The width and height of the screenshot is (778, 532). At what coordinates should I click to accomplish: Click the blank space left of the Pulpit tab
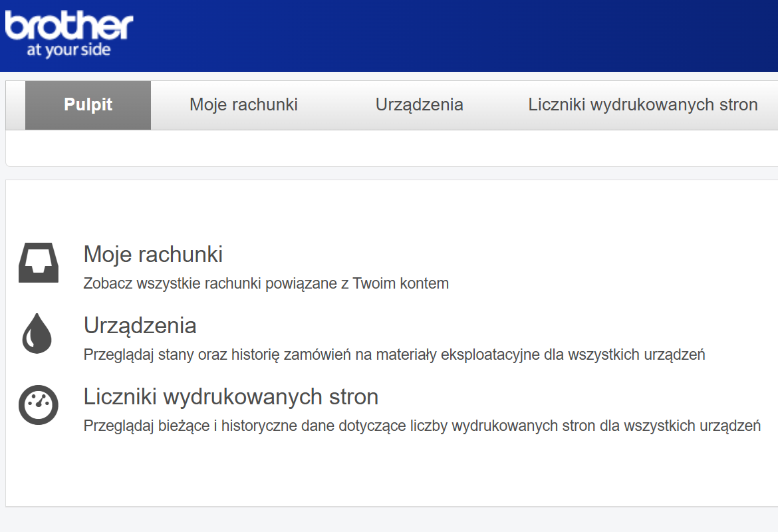[x=15, y=105]
